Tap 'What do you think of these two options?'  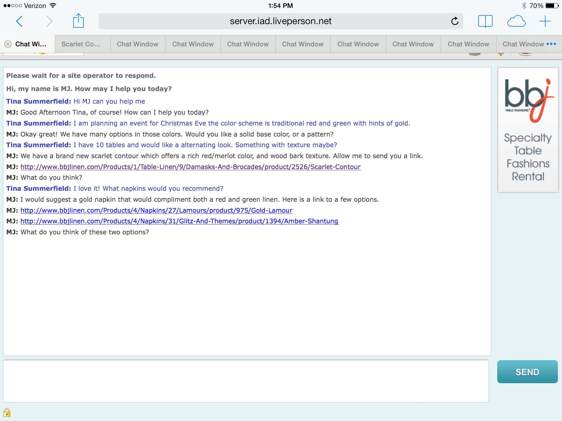coord(85,232)
